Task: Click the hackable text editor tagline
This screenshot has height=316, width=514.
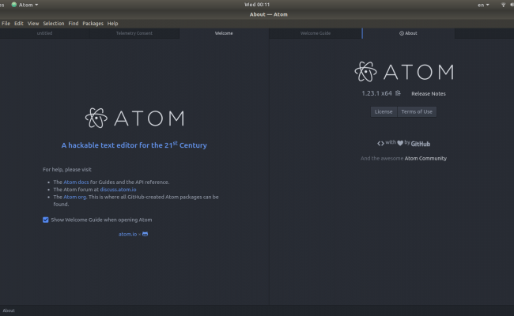Action: pyautogui.click(x=134, y=145)
